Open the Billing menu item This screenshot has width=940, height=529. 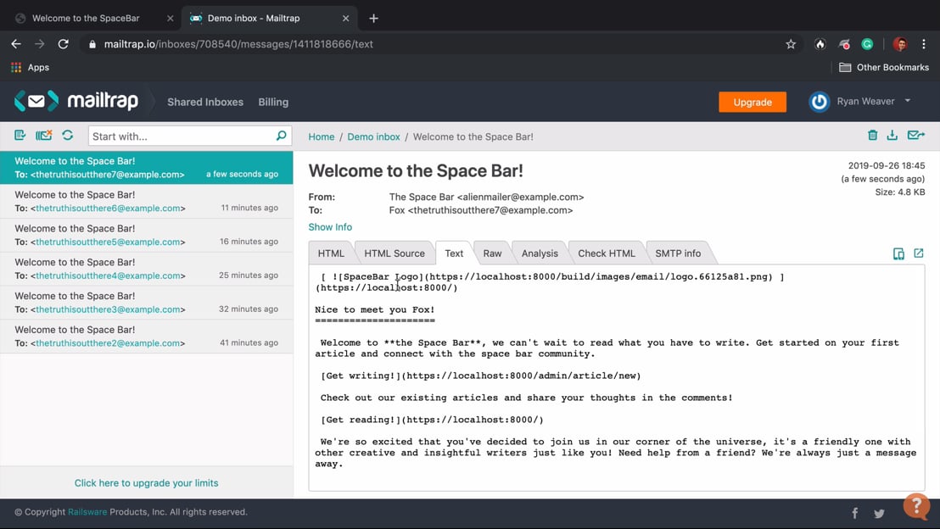coord(273,102)
